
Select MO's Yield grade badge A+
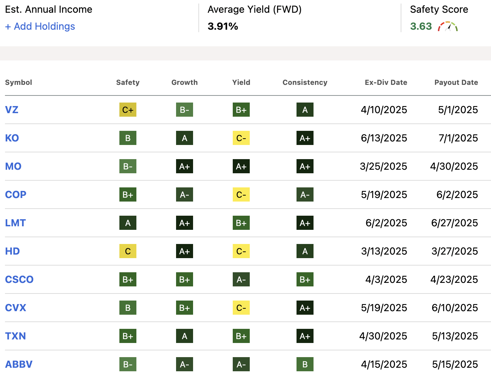click(241, 166)
